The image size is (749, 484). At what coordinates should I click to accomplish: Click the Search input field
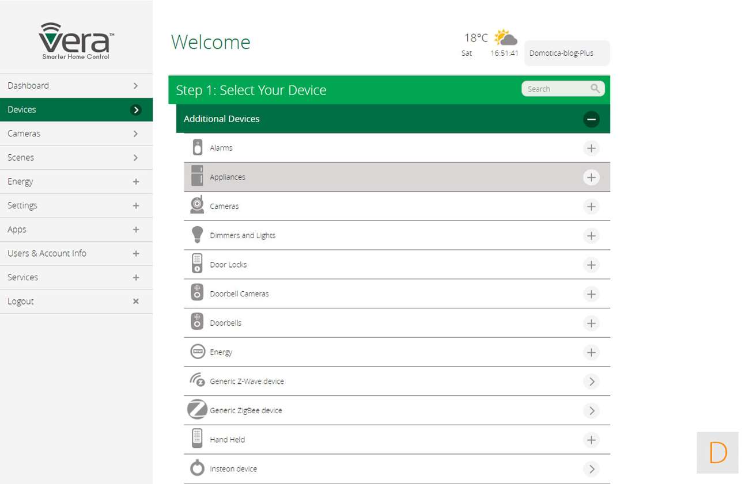click(555, 89)
